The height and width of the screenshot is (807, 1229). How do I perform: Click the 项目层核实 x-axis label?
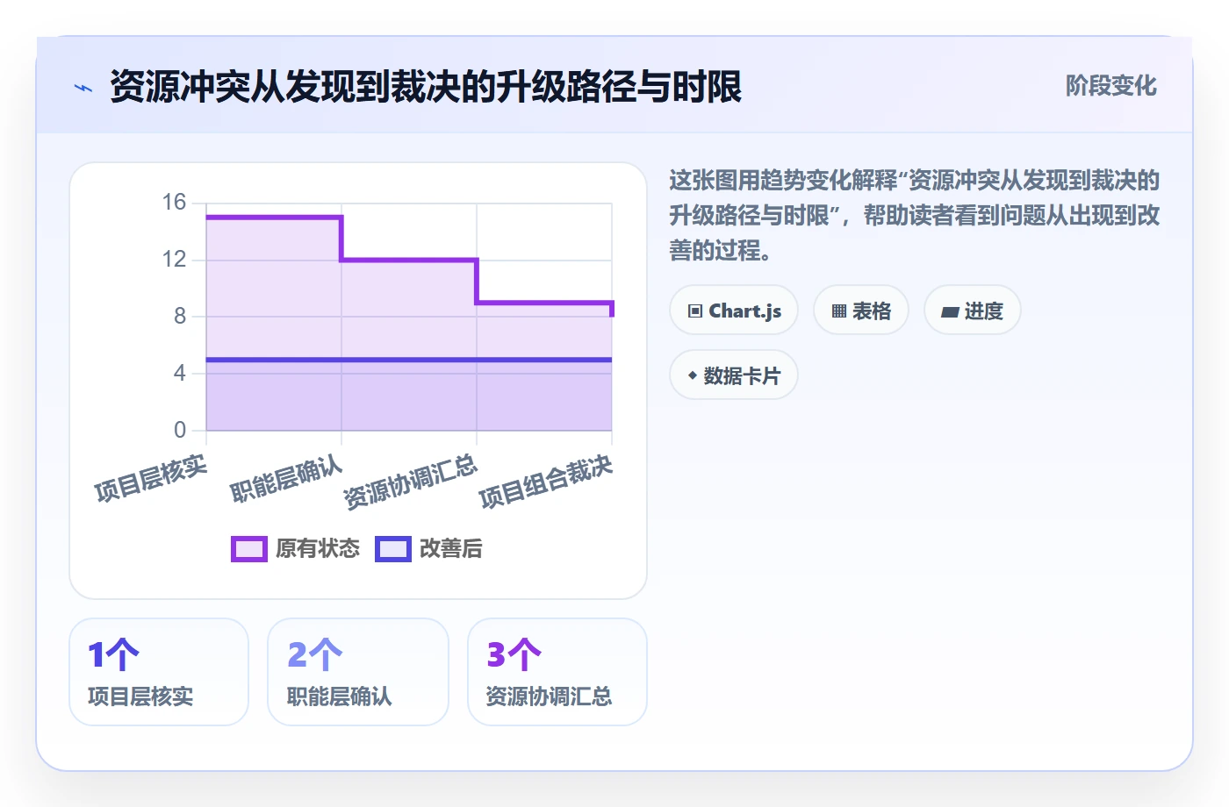(151, 479)
